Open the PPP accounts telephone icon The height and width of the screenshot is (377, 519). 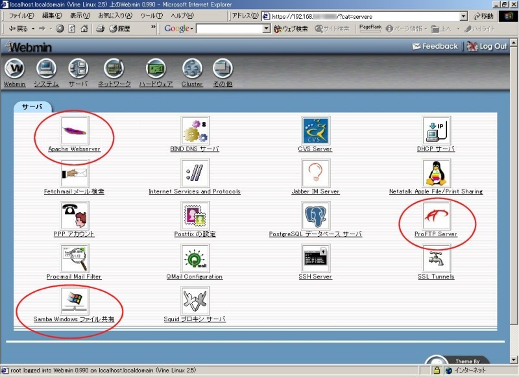point(75,215)
